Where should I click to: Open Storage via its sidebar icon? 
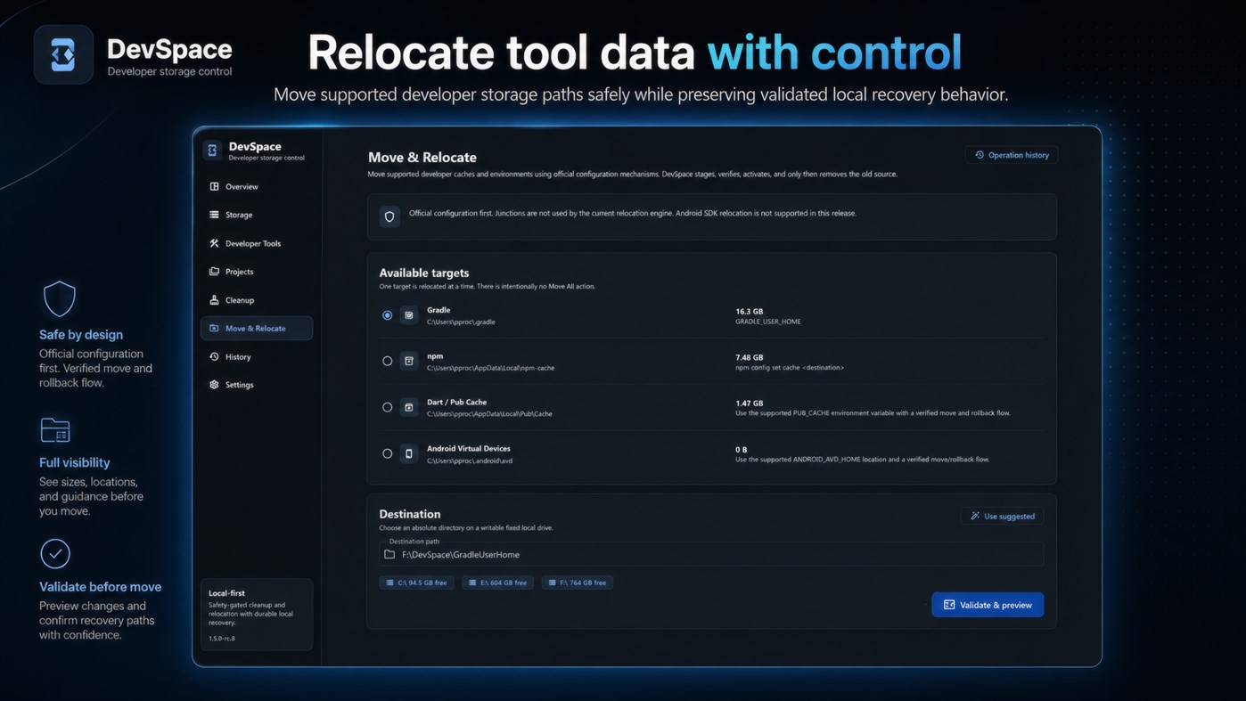[x=214, y=215]
